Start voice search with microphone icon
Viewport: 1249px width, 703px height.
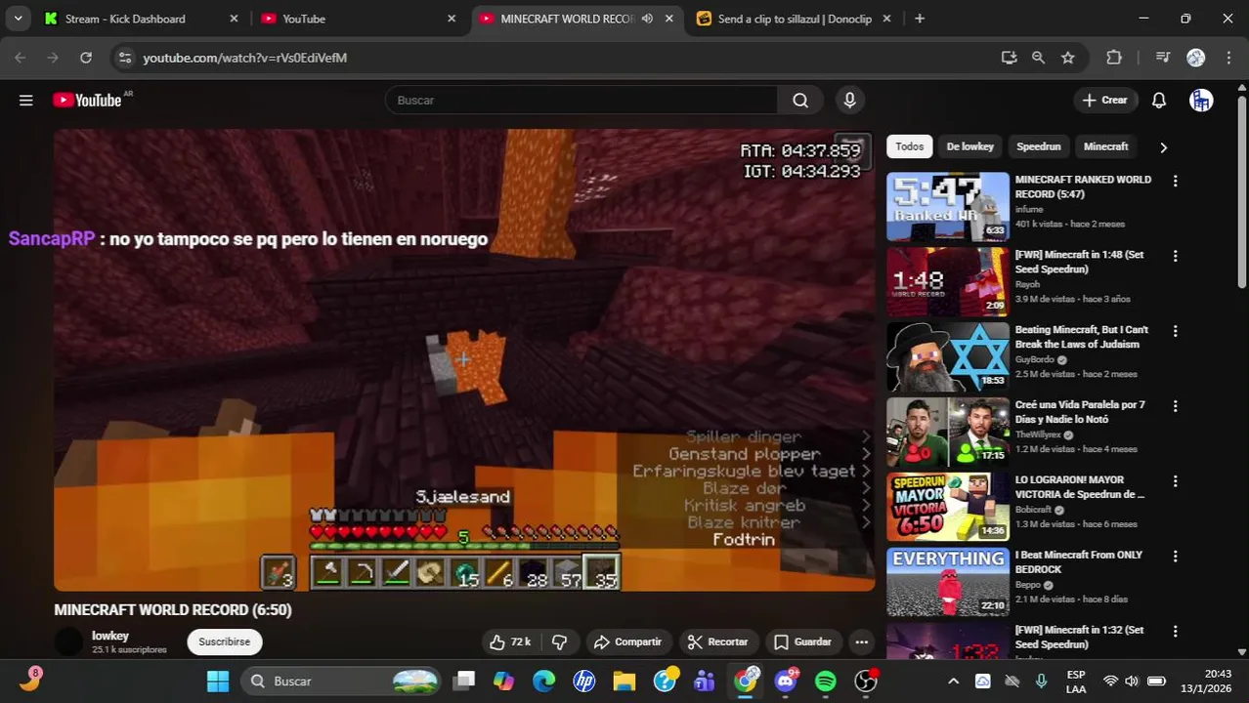[849, 100]
